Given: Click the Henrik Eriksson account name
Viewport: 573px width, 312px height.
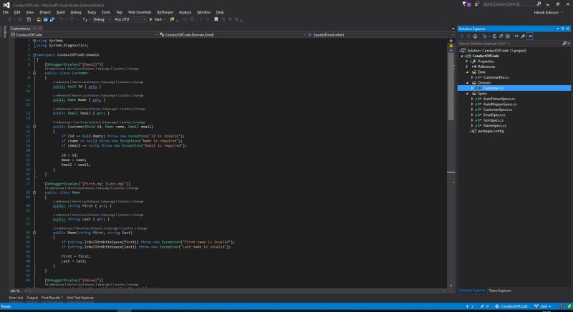Looking at the screenshot, I should point(546,12).
